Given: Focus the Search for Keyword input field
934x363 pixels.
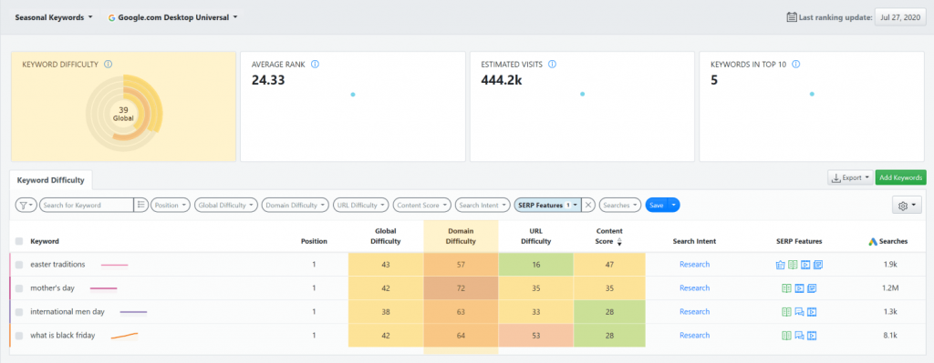Looking at the screenshot, I should point(87,205).
